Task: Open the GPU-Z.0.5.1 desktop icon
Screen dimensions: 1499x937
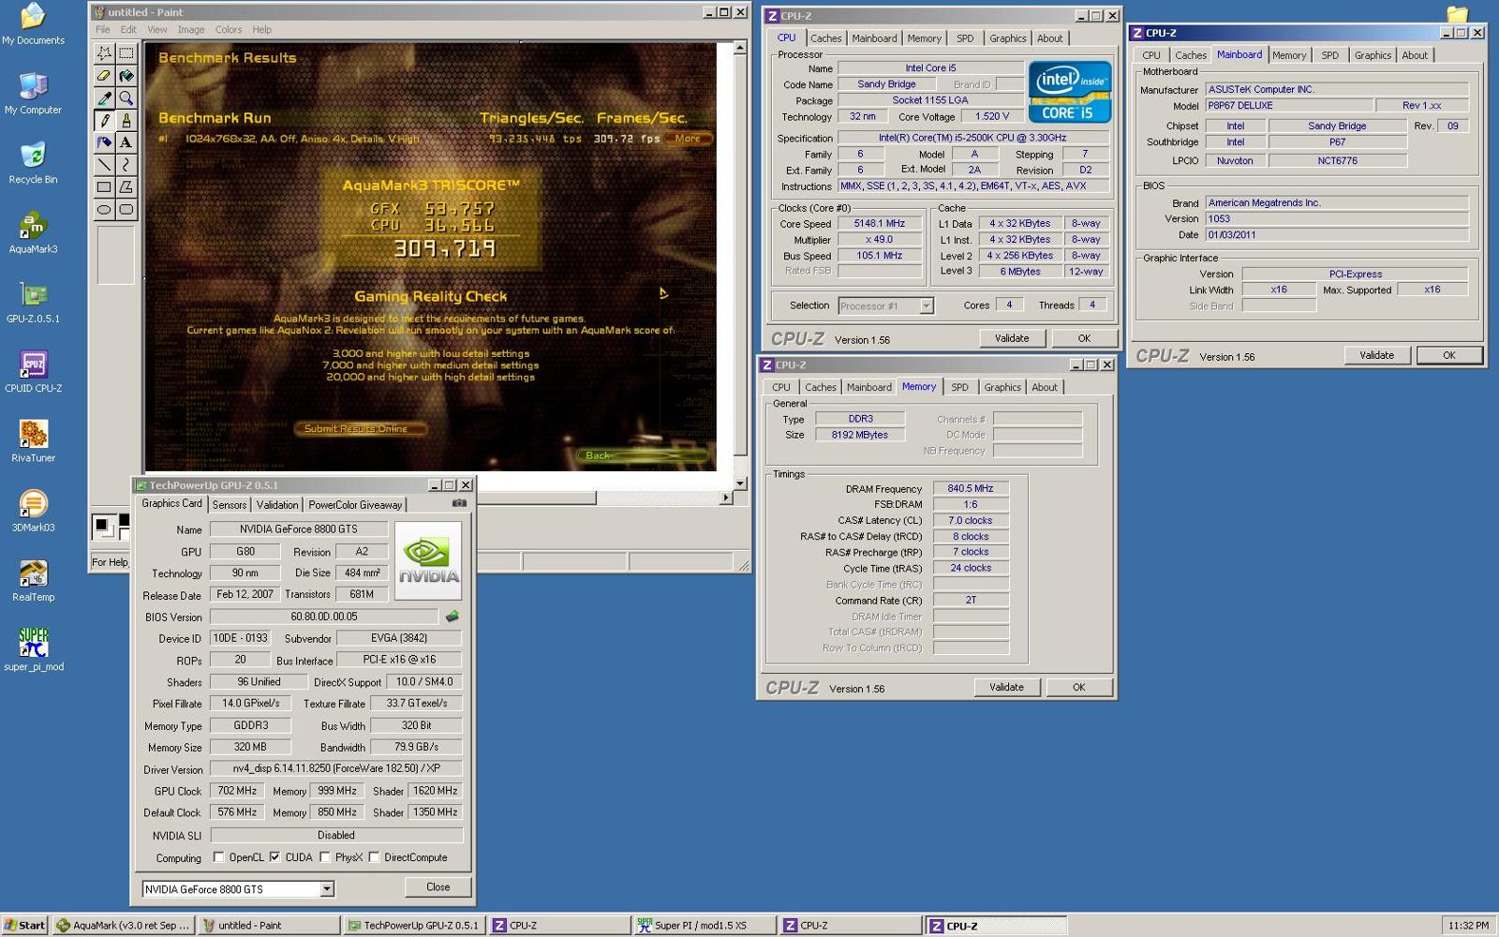Action: [33, 303]
